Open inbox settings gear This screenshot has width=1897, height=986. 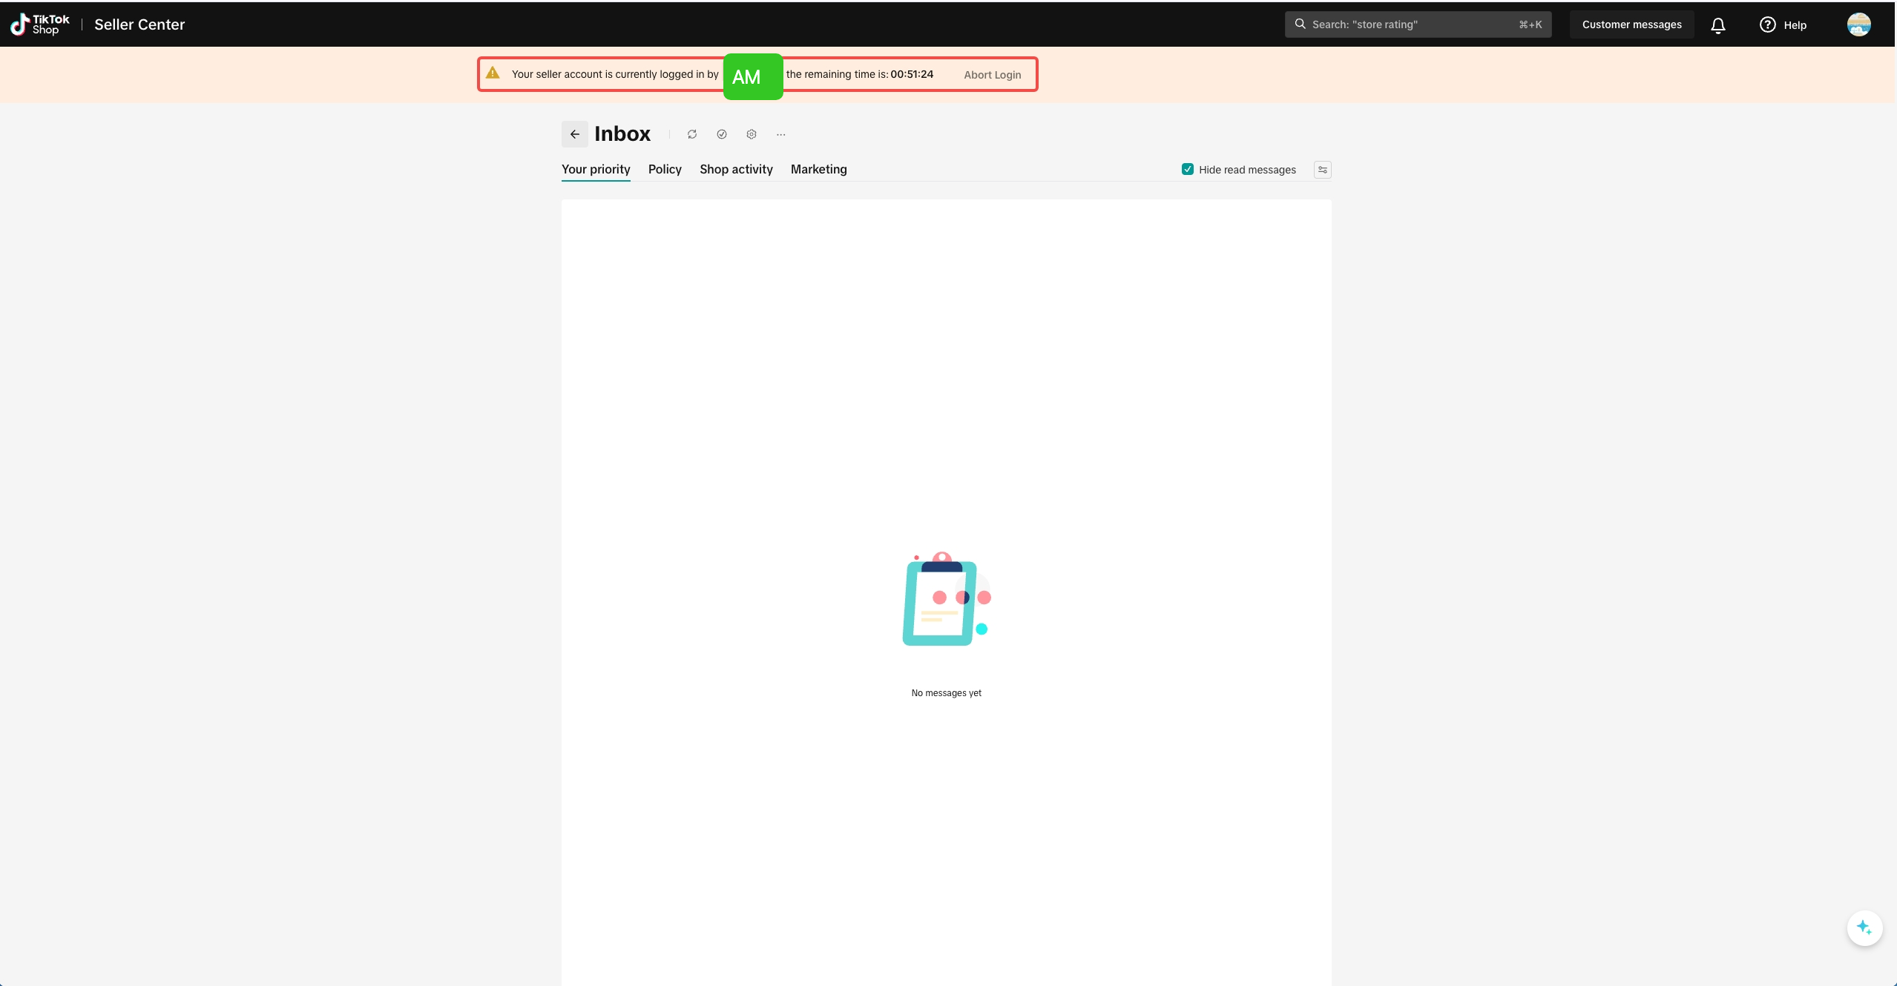[751, 134]
